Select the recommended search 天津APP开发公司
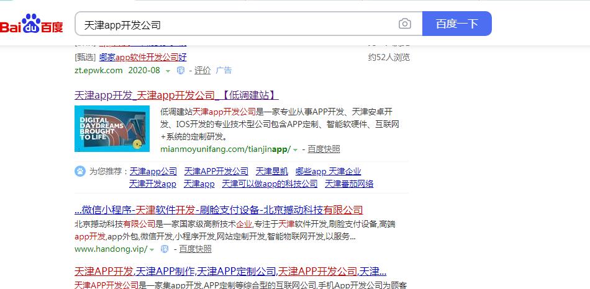The image size is (590, 289). click(216, 171)
